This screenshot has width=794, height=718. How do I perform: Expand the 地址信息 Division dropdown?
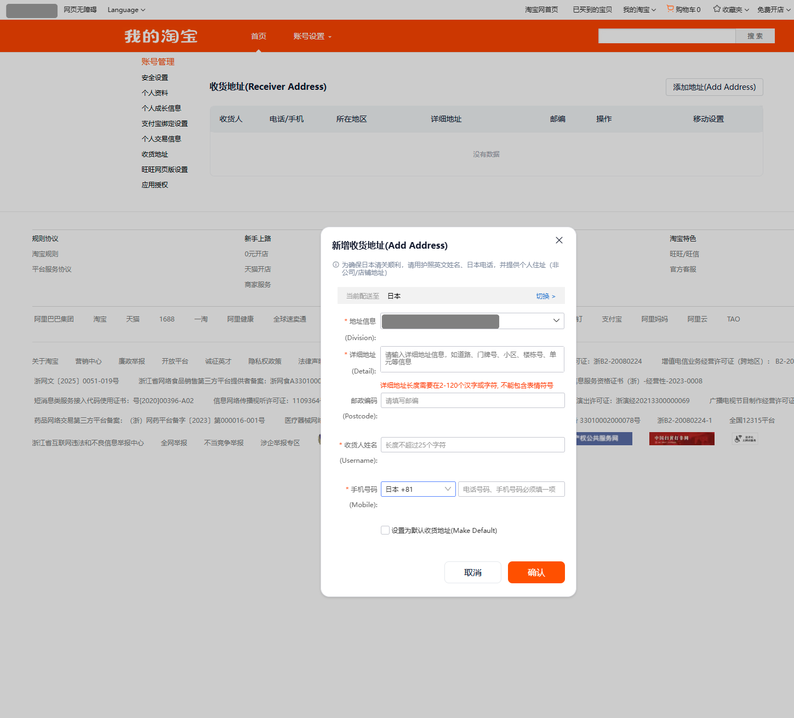(x=556, y=321)
